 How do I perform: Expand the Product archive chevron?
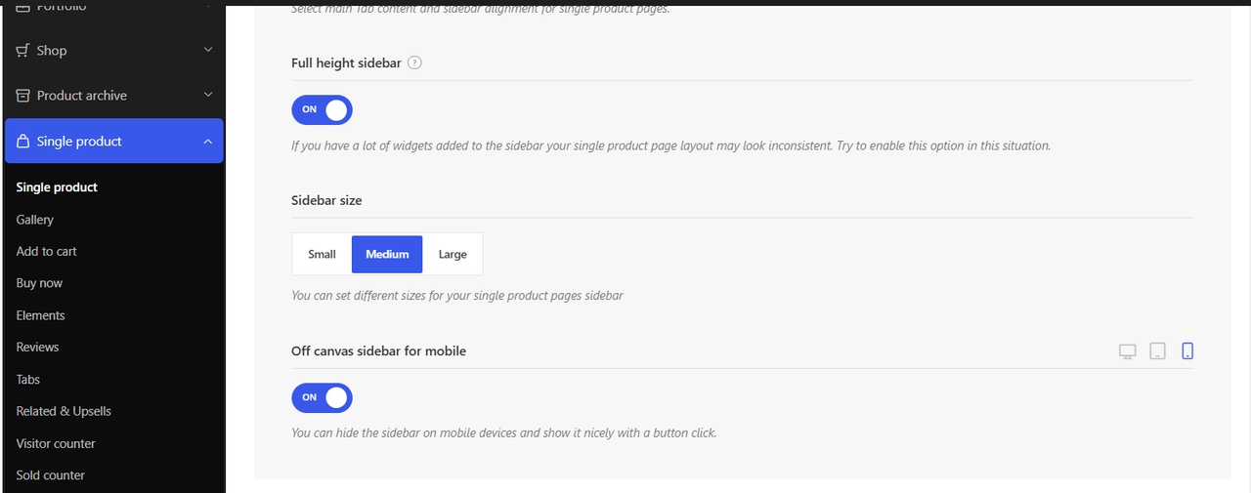pos(208,95)
